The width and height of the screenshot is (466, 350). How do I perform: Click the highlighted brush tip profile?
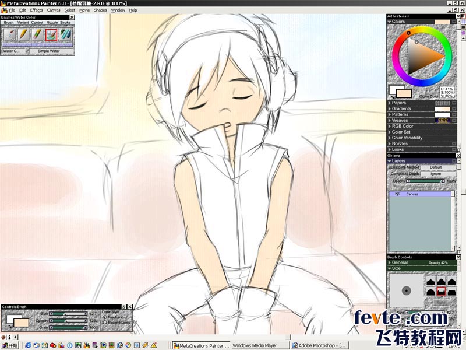click(x=441, y=290)
